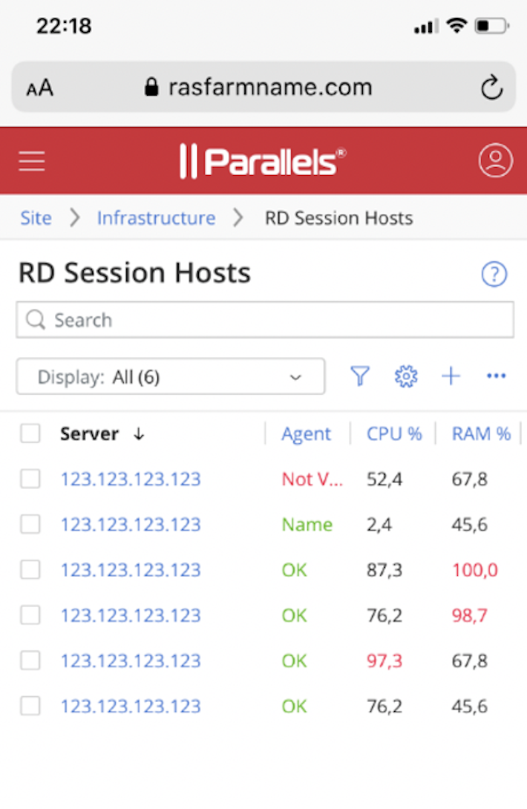Tap the rasfarmname.com address bar

(x=263, y=87)
